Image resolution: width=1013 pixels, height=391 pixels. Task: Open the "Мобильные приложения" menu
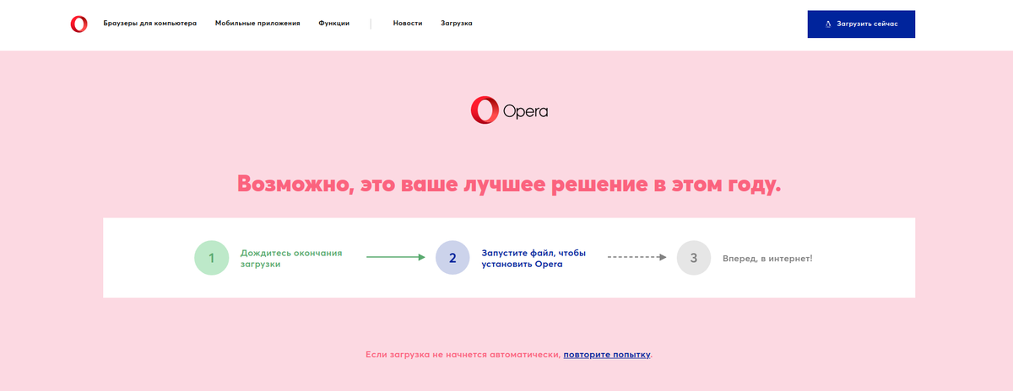click(257, 24)
